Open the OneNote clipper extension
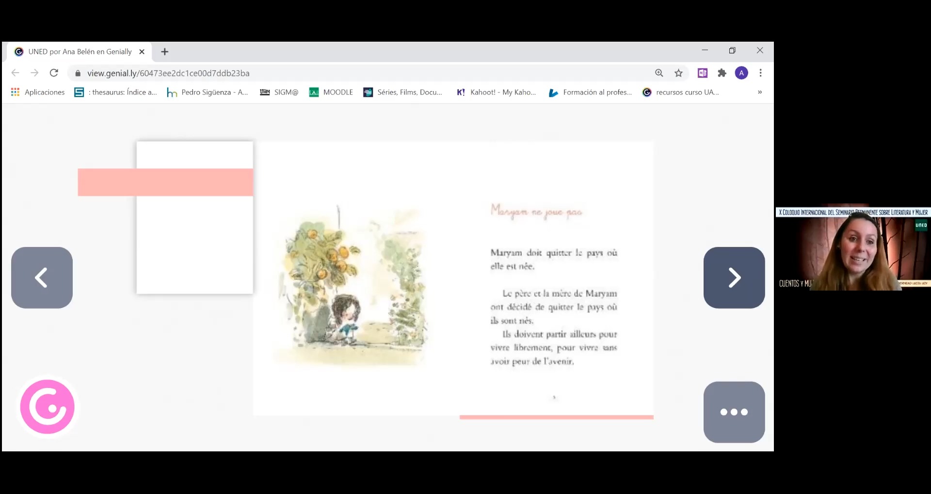 (x=703, y=73)
